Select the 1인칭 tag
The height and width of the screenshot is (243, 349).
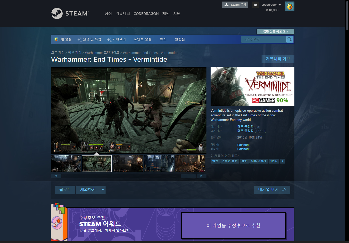point(274,161)
